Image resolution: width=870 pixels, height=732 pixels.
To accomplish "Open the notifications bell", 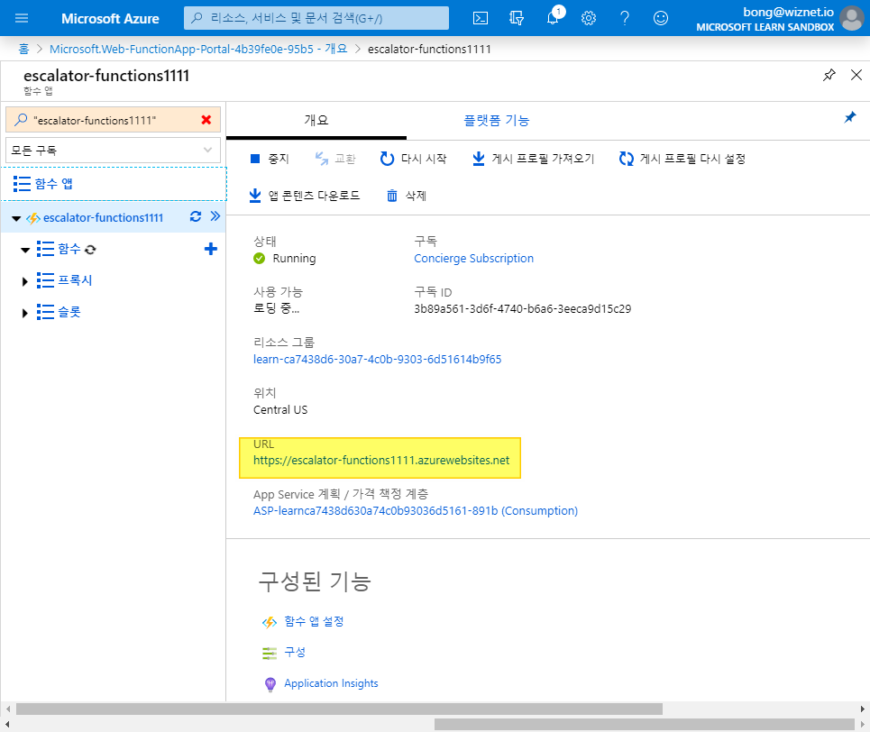I will click(553, 18).
